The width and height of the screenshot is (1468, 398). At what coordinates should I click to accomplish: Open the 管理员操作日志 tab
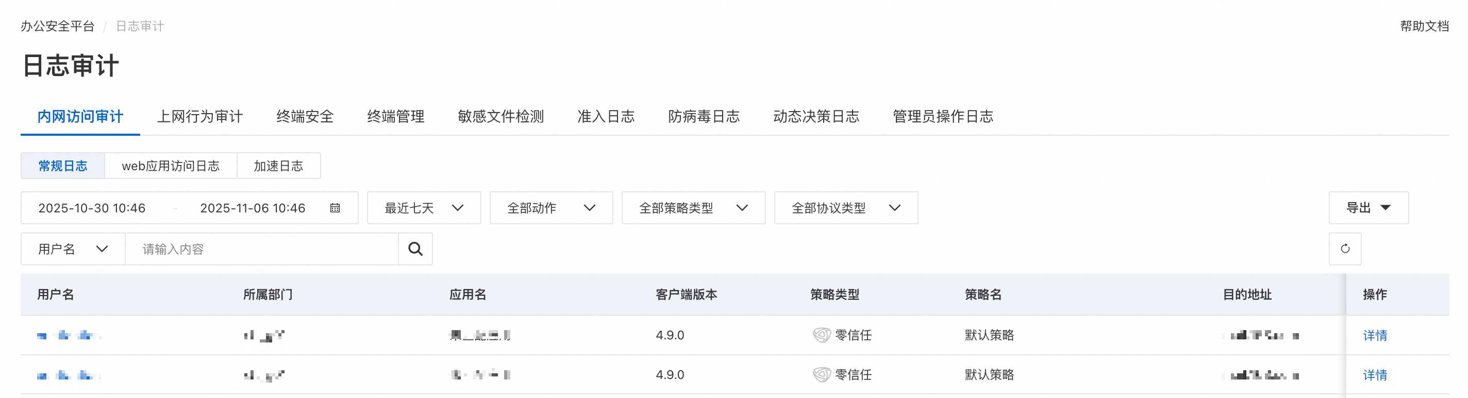point(942,117)
